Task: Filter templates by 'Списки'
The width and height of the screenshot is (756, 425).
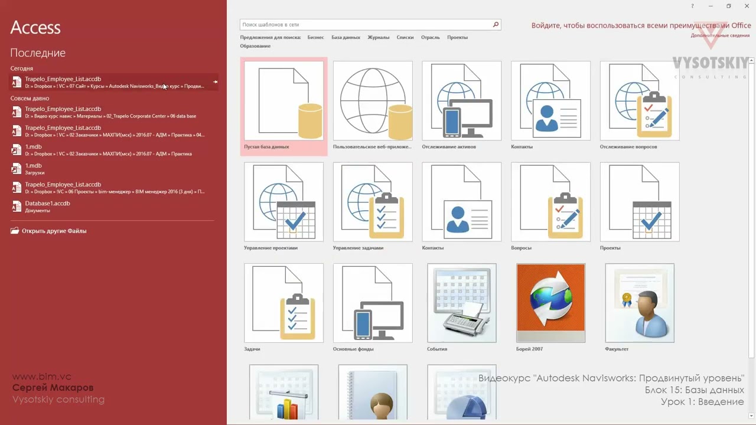Action: pos(405,37)
